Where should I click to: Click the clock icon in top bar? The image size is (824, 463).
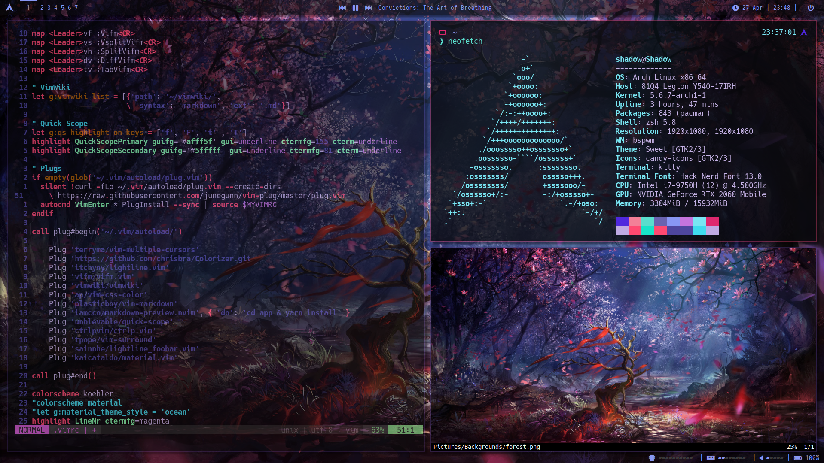735,8
